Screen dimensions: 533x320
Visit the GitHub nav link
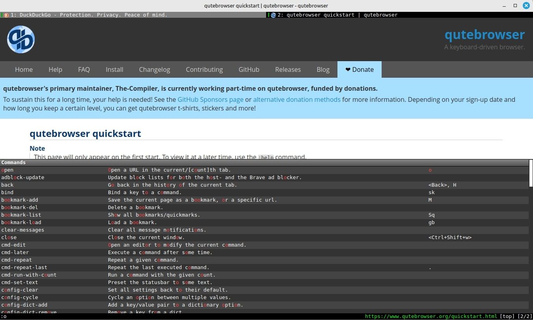[249, 69]
